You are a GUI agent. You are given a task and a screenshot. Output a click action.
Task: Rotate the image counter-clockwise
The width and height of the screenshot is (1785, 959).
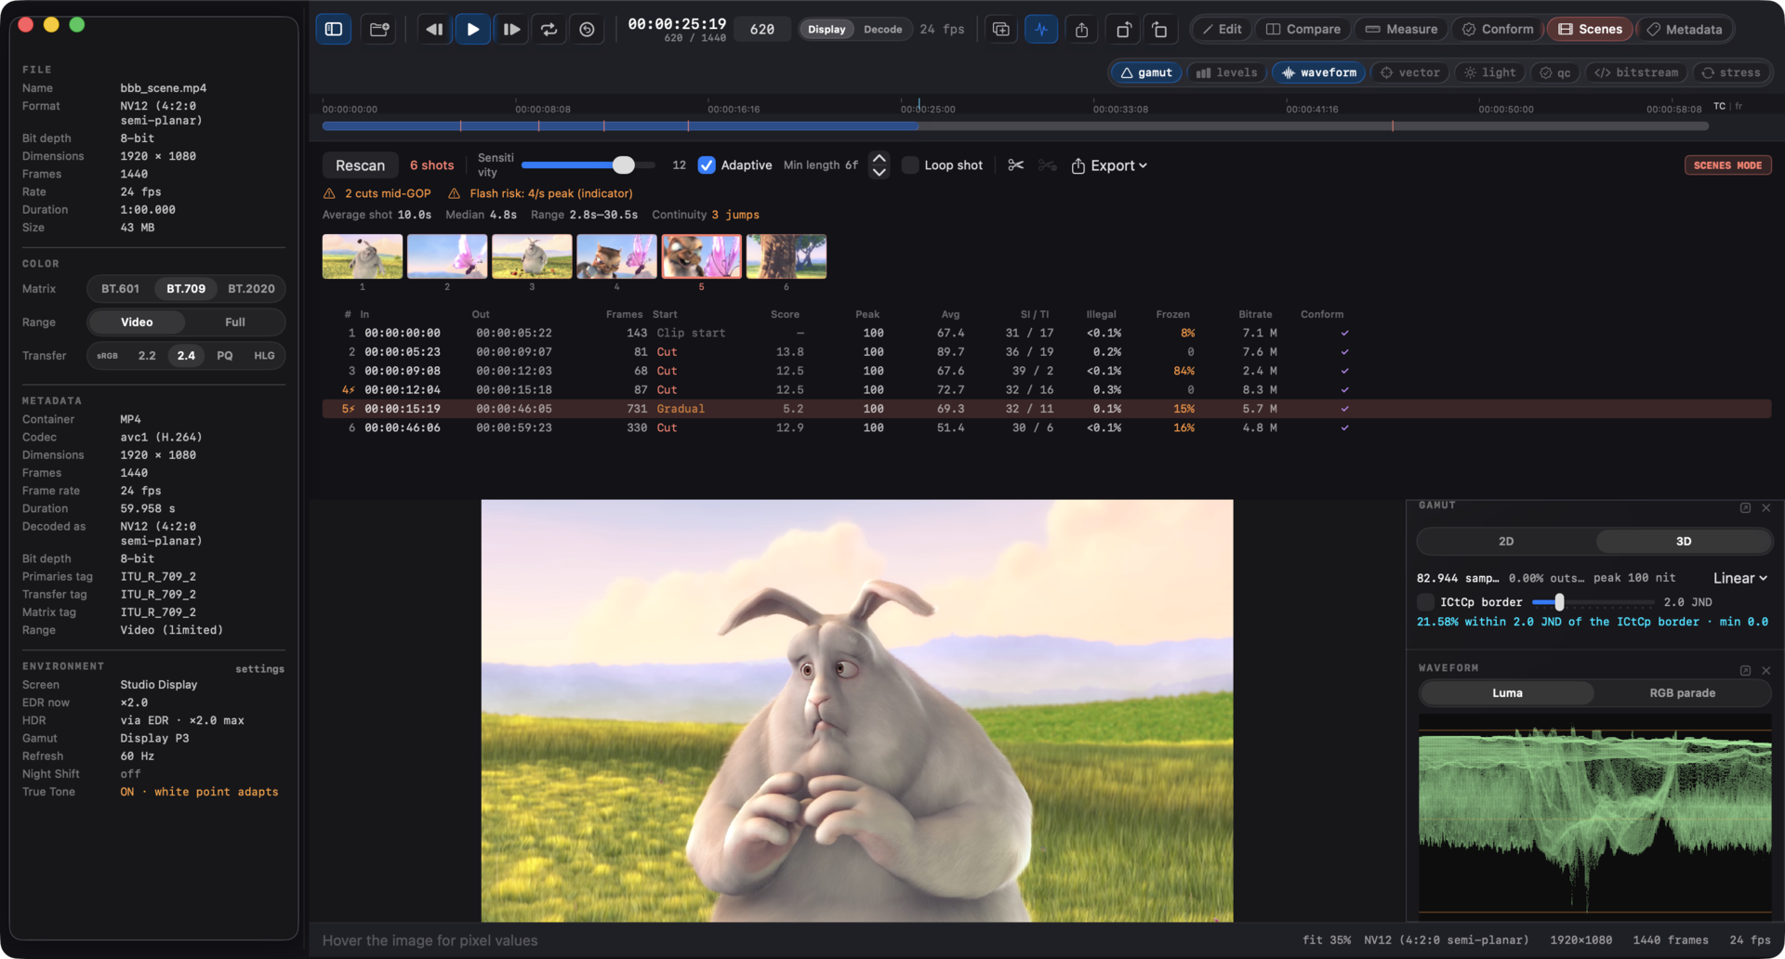(x=1160, y=29)
